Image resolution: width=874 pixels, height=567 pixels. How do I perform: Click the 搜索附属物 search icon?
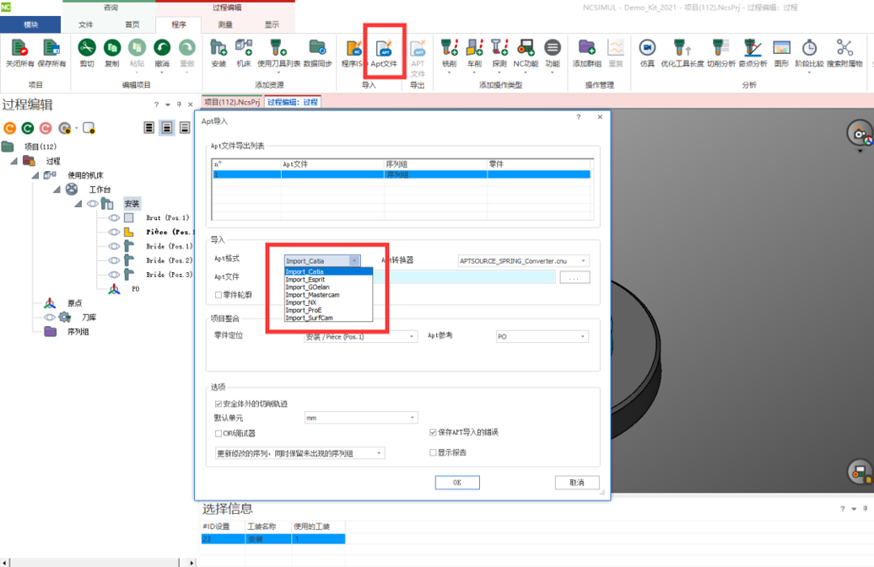pos(844,48)
